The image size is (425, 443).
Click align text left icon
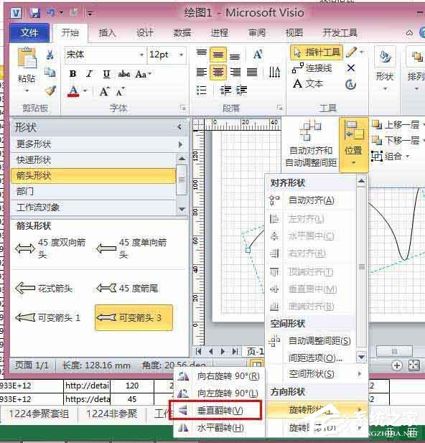(x=202, y=72)
